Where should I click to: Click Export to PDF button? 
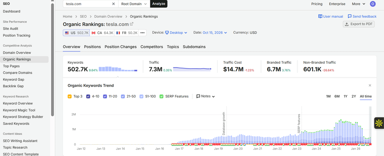click(x=358, y=24)
